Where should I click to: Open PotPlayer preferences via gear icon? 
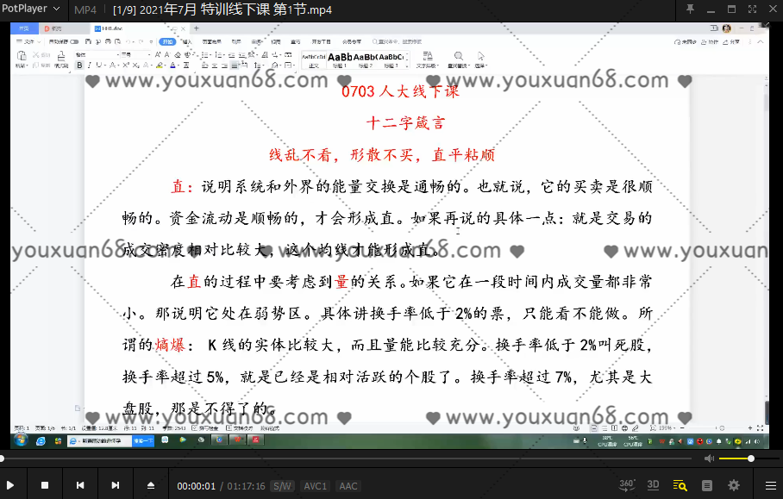(733, 484)
